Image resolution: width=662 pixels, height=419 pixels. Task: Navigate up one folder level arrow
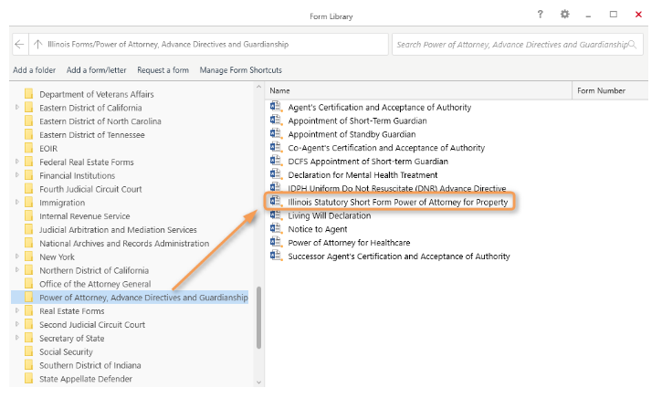(x=37, y=45)
